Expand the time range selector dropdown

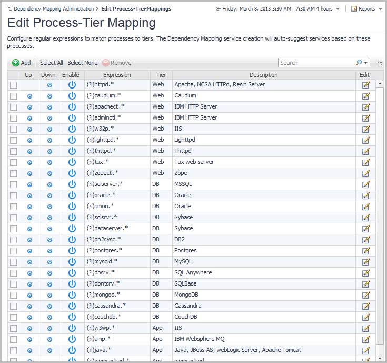pos(338,9)
